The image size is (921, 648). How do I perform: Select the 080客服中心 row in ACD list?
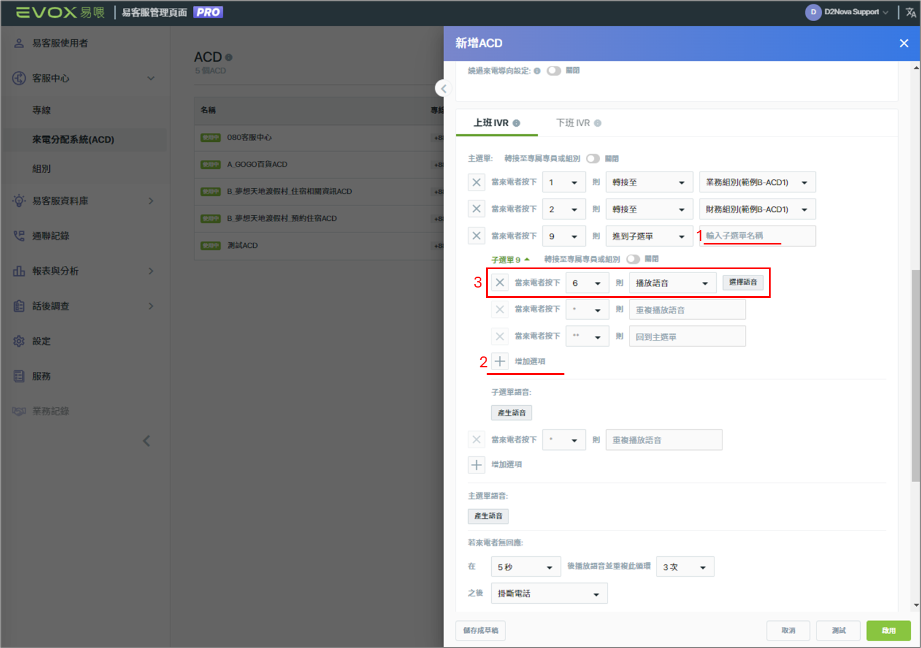[319, 138]
